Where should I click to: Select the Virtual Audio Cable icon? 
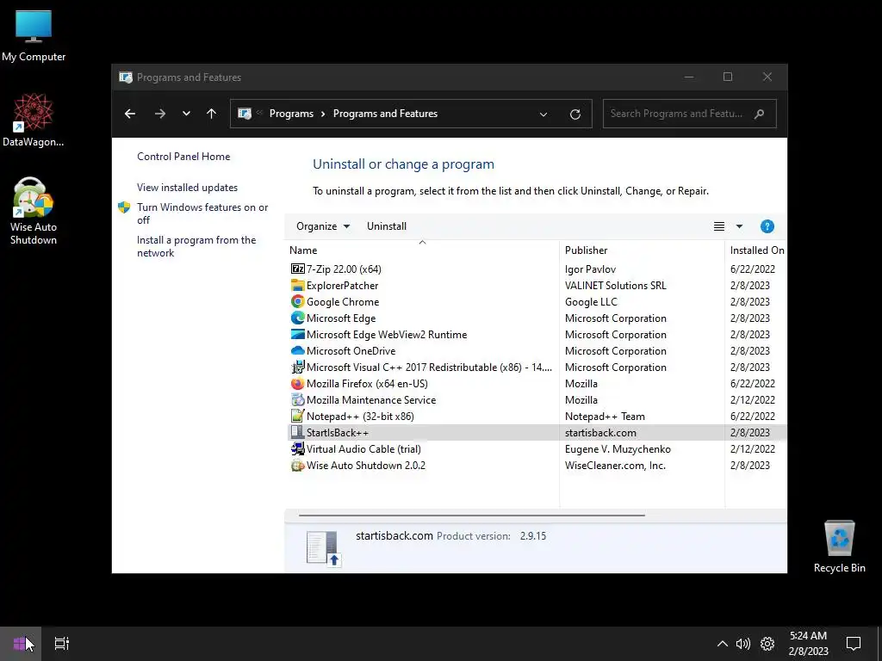point(297,449)
